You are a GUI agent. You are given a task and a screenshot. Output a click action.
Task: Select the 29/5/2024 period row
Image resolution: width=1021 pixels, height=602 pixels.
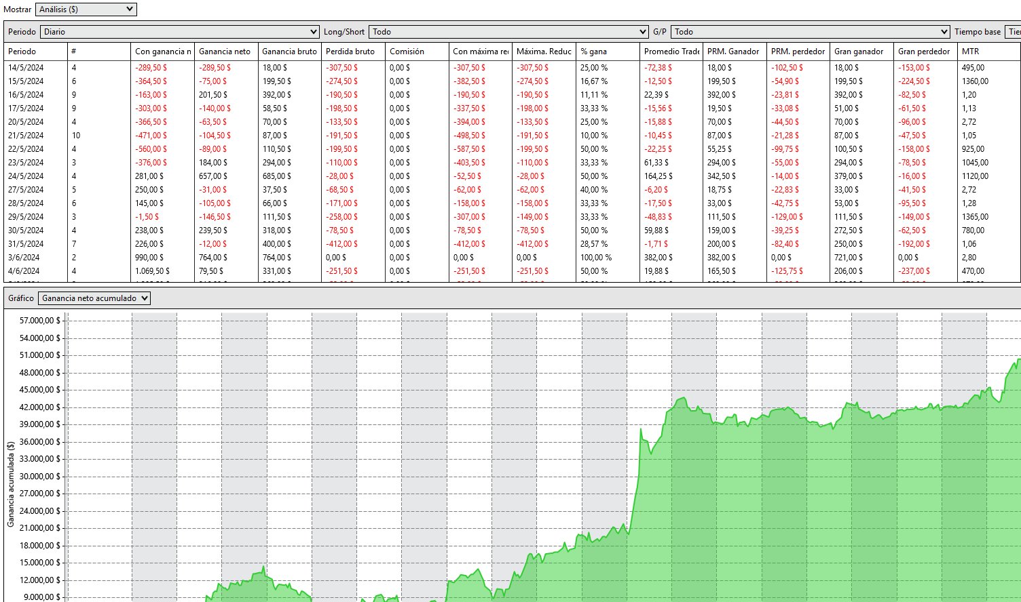coord(512,217)
